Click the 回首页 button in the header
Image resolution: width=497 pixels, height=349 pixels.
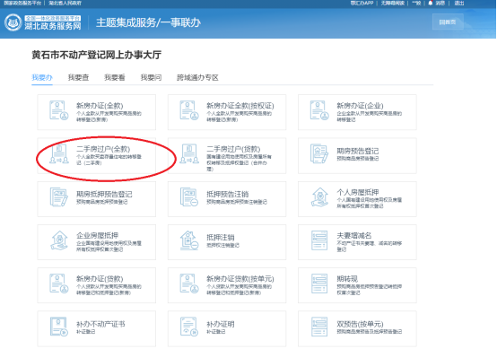[448, 22]
